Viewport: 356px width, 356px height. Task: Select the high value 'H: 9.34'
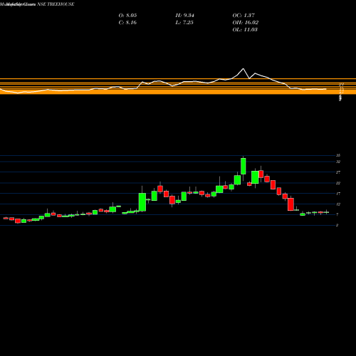point(184,16)
